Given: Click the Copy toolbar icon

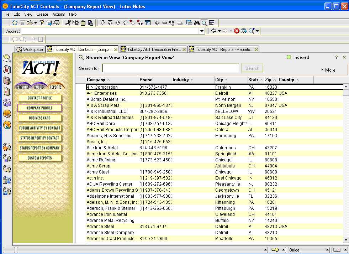Looking at the screenshot, I should pos(76,23).
